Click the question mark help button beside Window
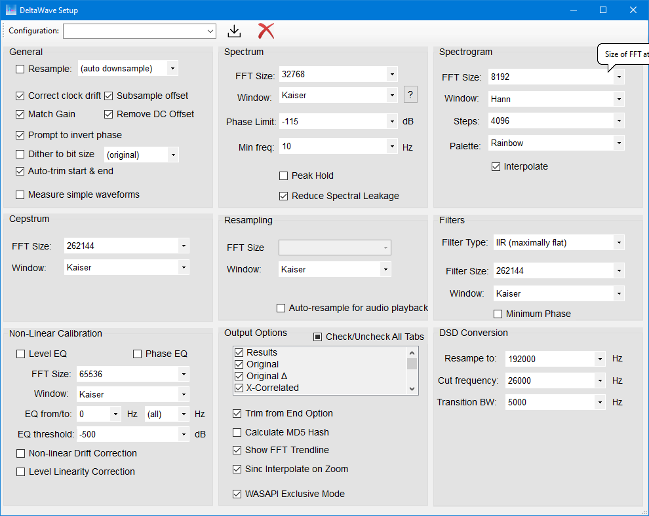Image resolution: width=649 pixels, height=516 pixels. pyautogui.click(x=410, y=95)
